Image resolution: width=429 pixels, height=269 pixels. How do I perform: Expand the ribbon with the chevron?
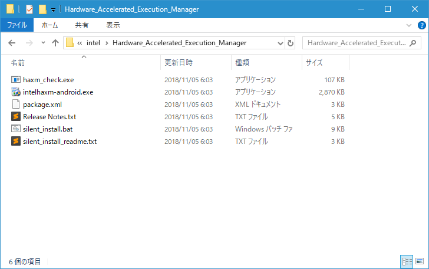409,25
